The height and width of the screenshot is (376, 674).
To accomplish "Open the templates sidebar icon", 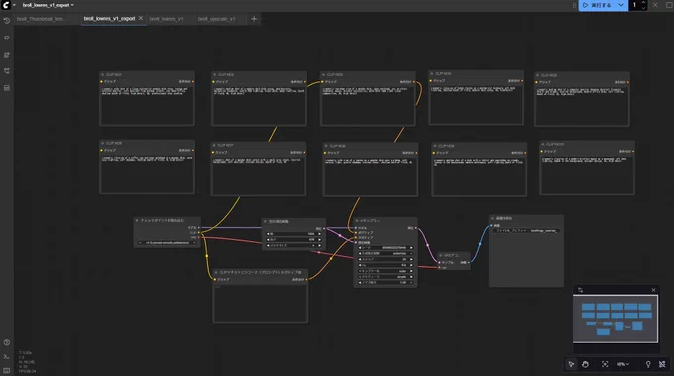I will (7, 88).
